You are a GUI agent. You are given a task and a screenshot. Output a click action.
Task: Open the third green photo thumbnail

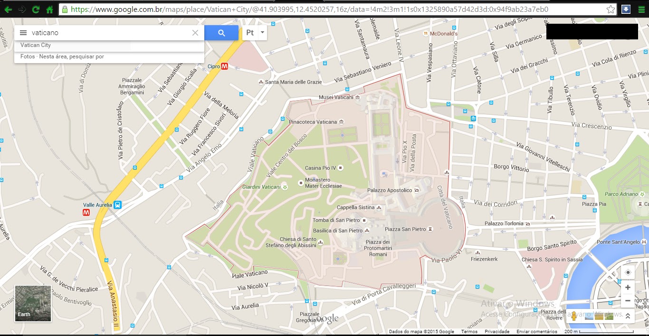coord(609,316)
